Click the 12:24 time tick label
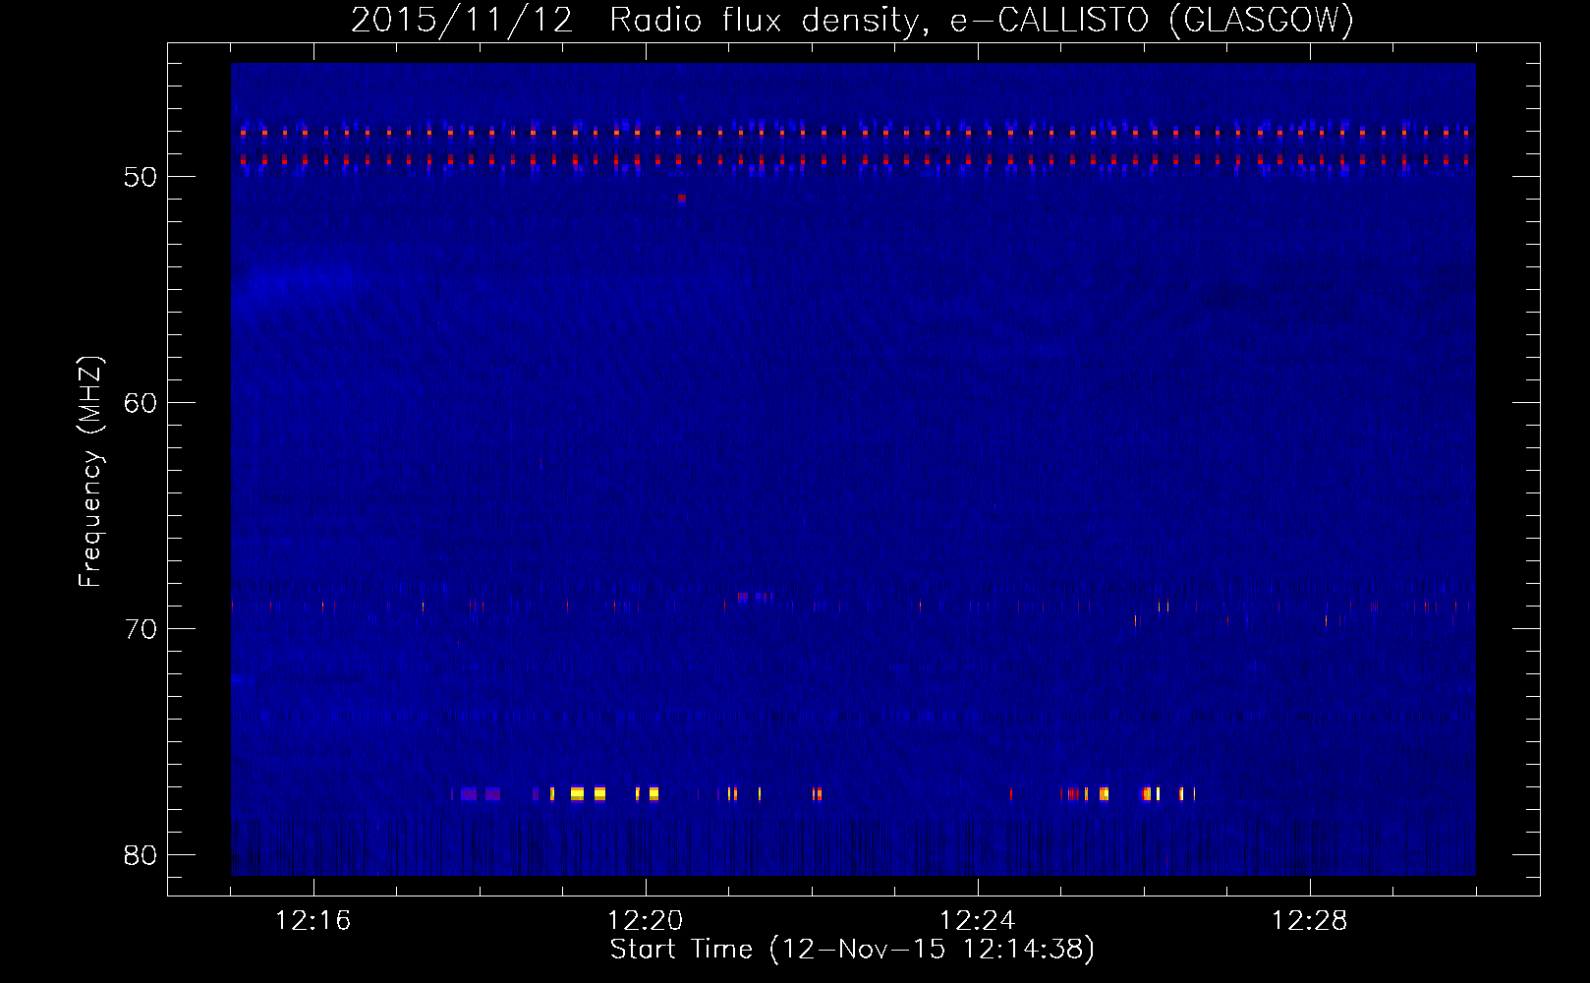Image resolution: width=1590 pixels, height=983 pixels. pos(978,921)
